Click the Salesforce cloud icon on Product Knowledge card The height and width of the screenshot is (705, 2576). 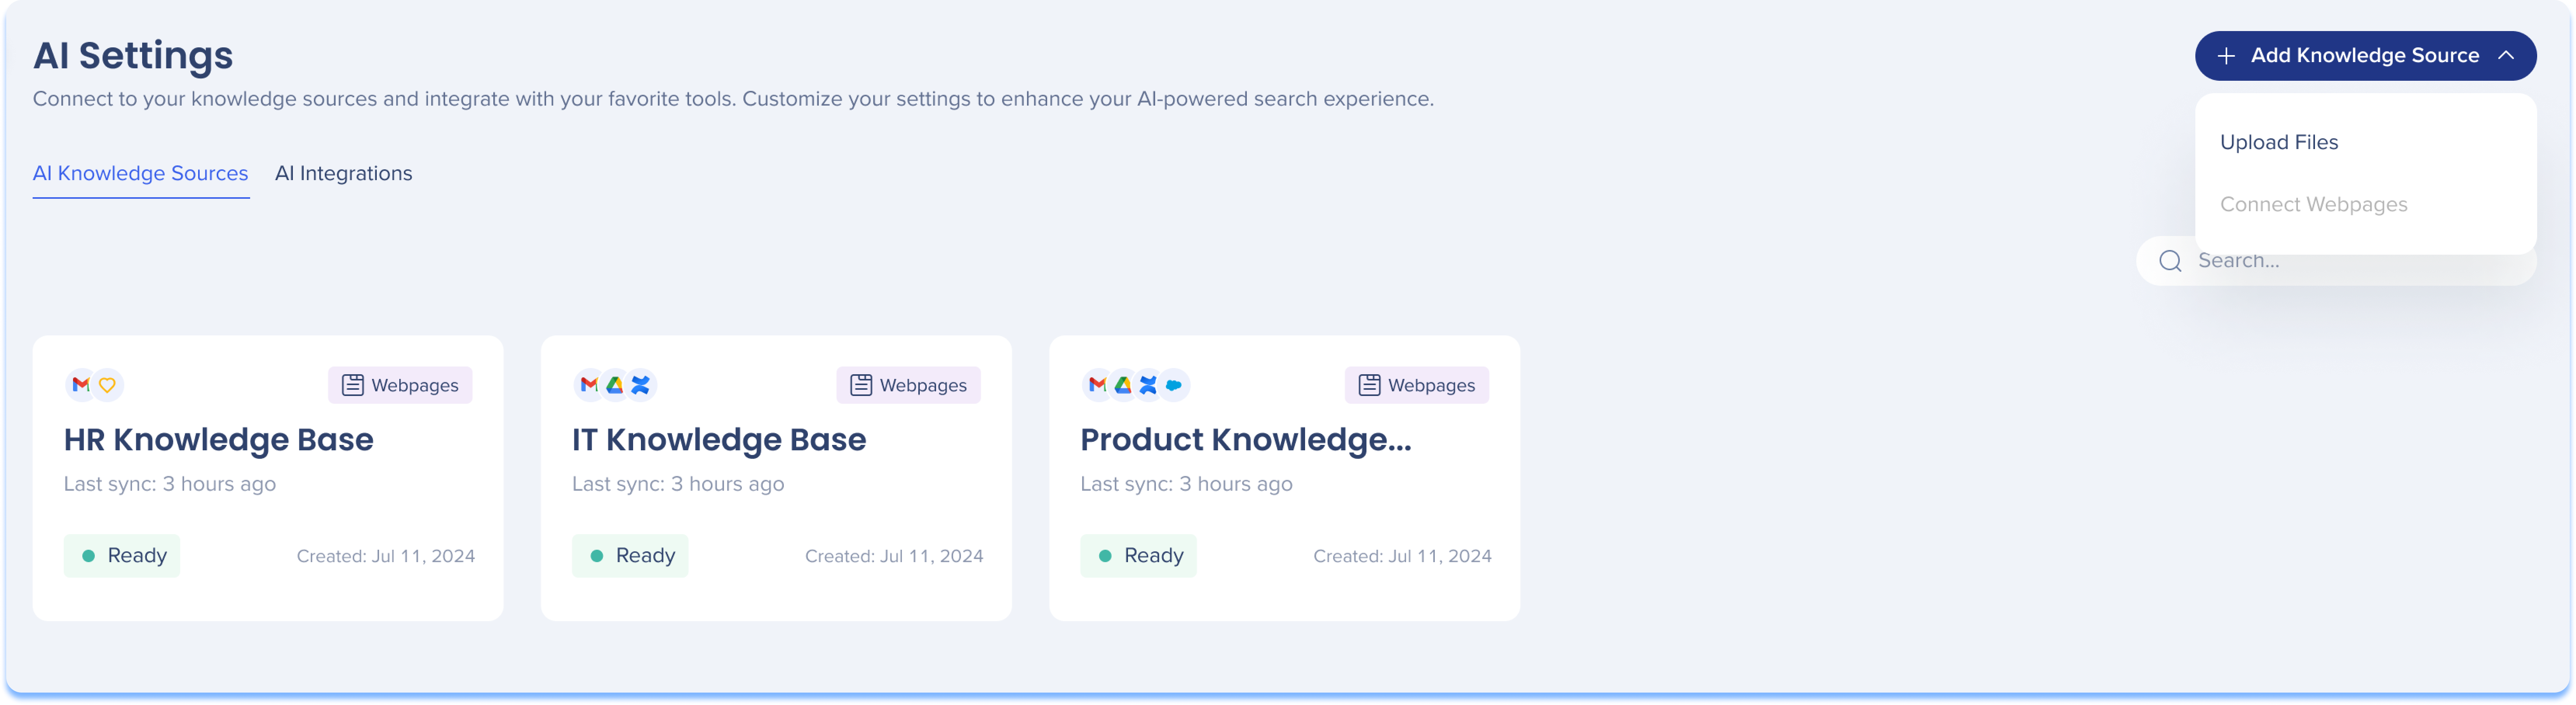pyautogui.click(x=1174, y=385)
